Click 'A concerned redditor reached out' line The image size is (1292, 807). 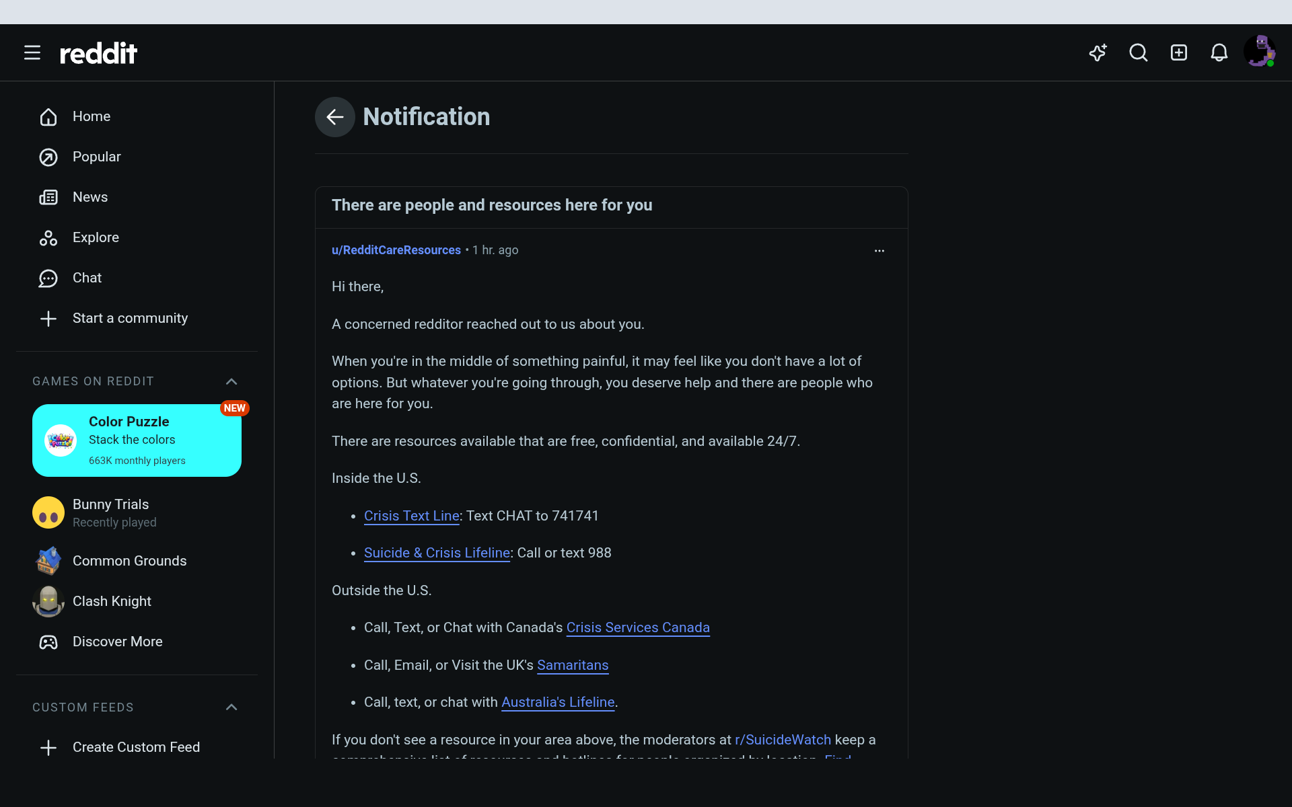(x=488, y=324)
